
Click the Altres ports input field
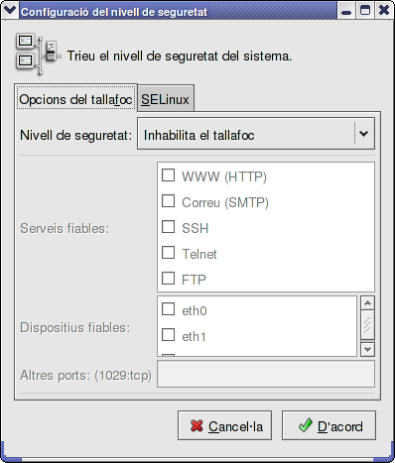[266, 374]
